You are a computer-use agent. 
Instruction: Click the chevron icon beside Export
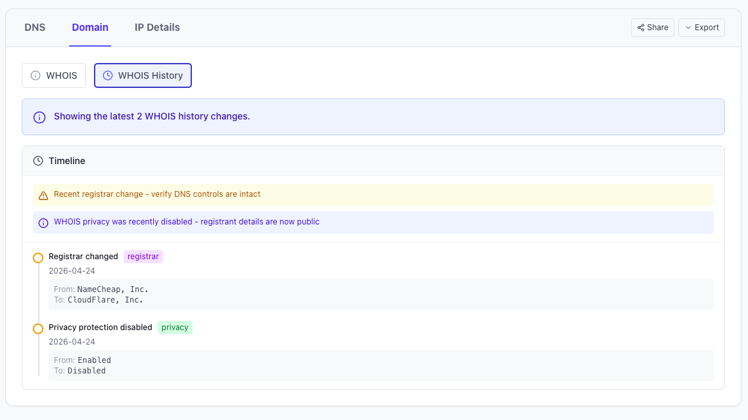(x=688, y=28)
